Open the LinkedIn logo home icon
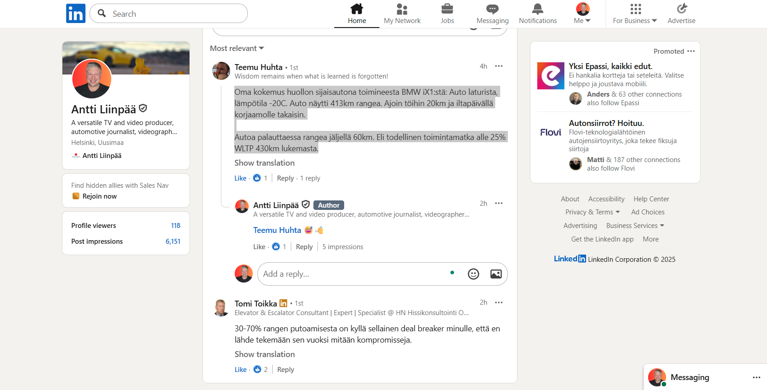The width and height of the screenshot is (767, 390). click(x=76, y=14)
